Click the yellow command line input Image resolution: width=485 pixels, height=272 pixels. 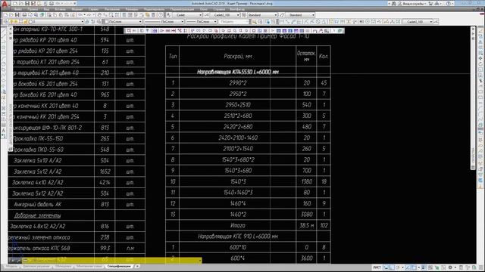(111, 260)
